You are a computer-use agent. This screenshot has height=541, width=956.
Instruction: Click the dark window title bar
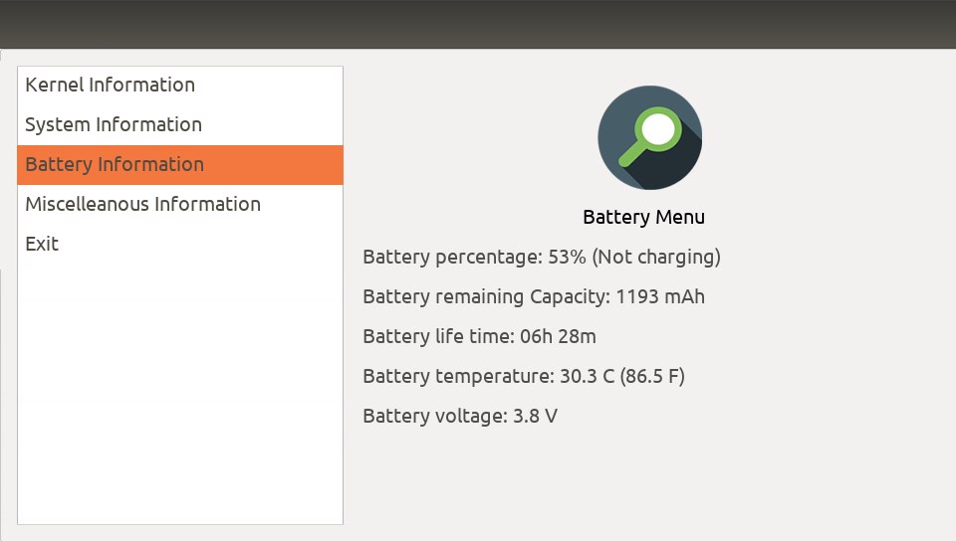click(478, 24)
